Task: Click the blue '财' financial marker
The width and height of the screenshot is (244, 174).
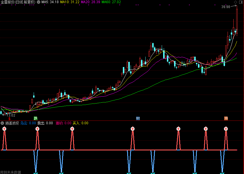Action: click(x=138, y=118)
